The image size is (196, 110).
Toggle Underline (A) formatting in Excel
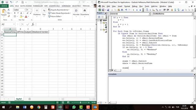(21, 13)
